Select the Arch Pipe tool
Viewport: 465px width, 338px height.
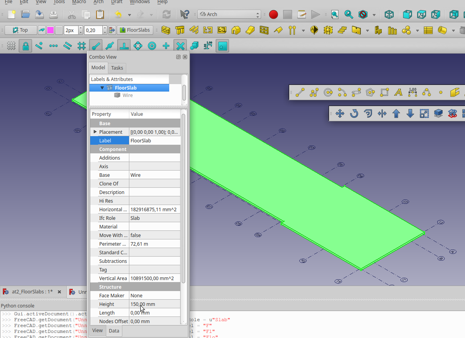[442, 30]
